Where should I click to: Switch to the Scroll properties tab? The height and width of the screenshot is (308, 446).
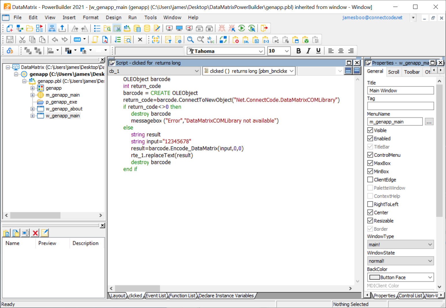click(393, 72)
